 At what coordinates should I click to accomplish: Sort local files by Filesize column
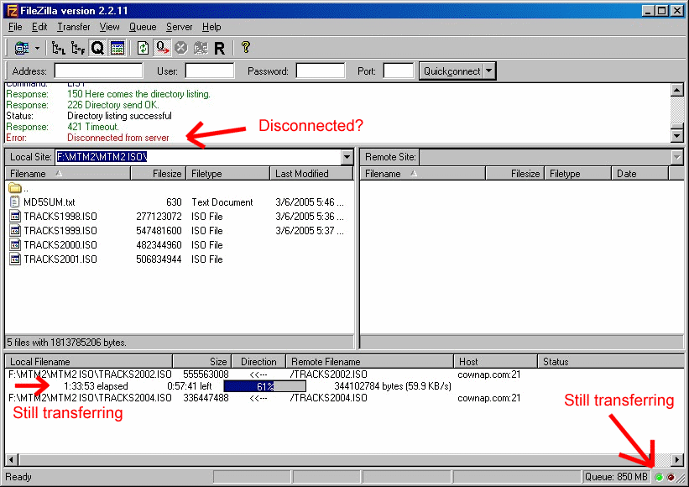tap(158, 174)
